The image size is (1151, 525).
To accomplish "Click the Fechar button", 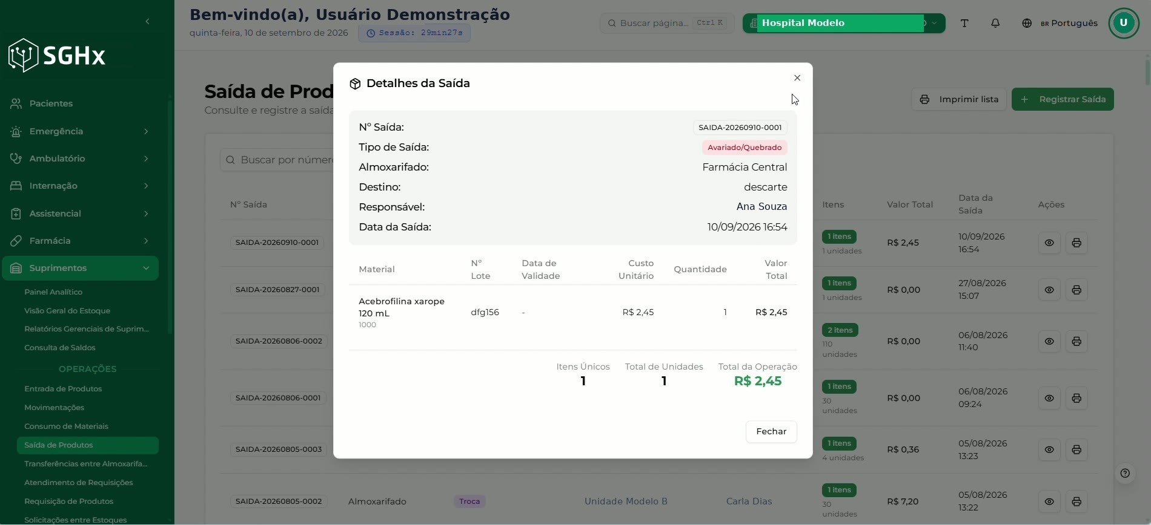I will click(x=771, y=432).
